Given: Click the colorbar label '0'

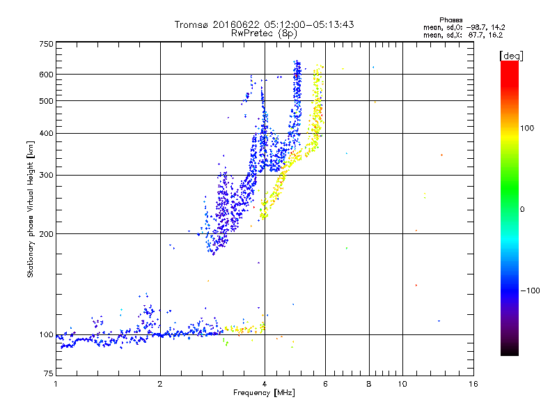Looking at the screenshot, I should 522,210.
